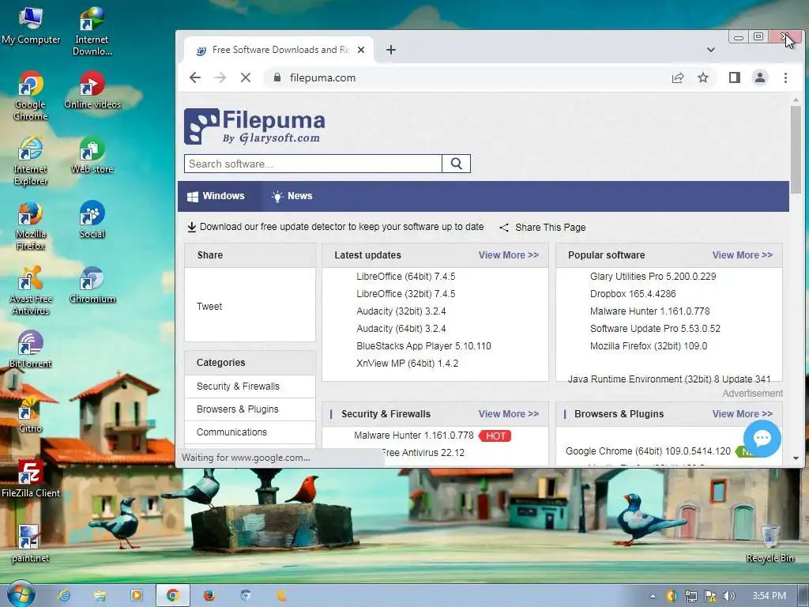Screen dimensions: 809x607
Task: Click Download our free update detector link
Action: click(x=335, y=227)
